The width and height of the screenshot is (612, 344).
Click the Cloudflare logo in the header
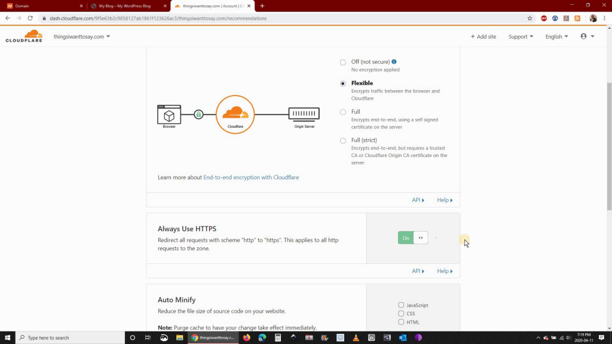24,36
